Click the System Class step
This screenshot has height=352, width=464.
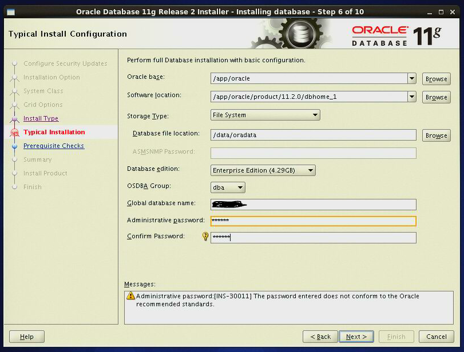click(x=43, y=91)
